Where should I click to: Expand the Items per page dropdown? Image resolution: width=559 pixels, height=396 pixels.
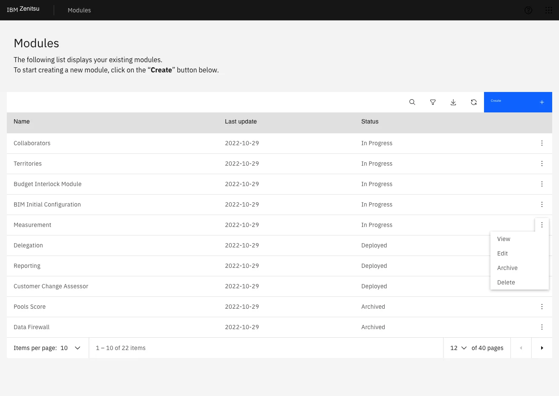point(70,348)
